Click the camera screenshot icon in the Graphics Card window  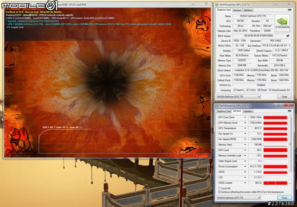tap(290, 10)
